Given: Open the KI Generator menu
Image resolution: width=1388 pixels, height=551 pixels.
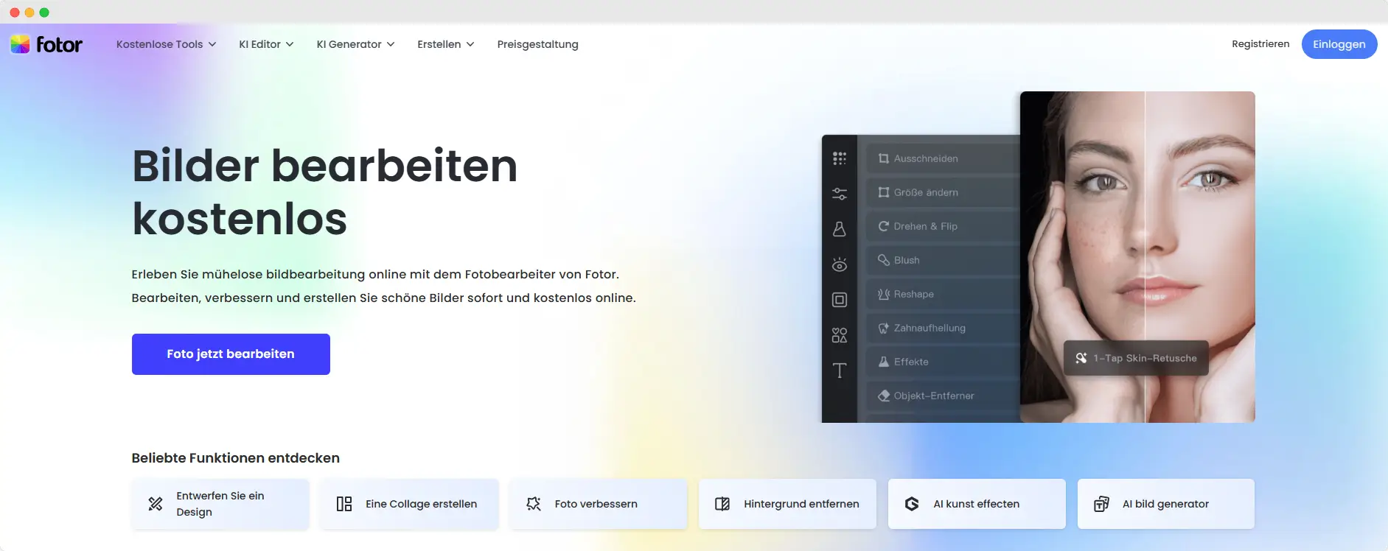Looking at the screenshot, I should coord(356,44).
